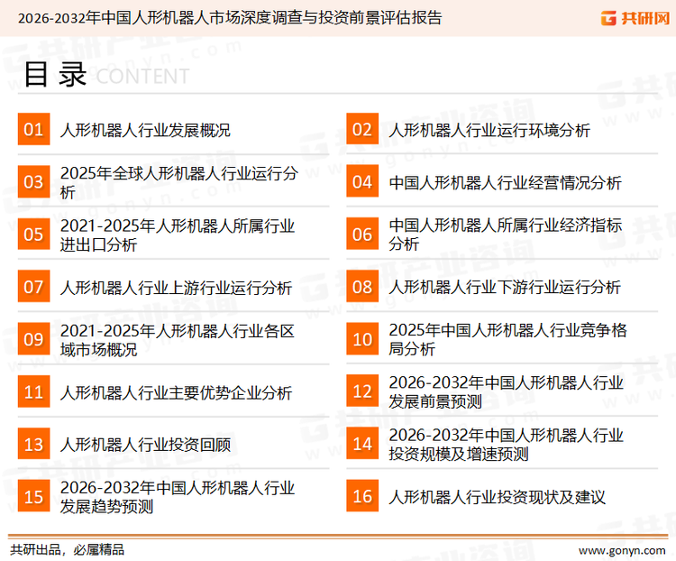The image size is (676, 561).
Task: Go to 中国人形机器人行业经营情况分析
Action: coord(505,183)
